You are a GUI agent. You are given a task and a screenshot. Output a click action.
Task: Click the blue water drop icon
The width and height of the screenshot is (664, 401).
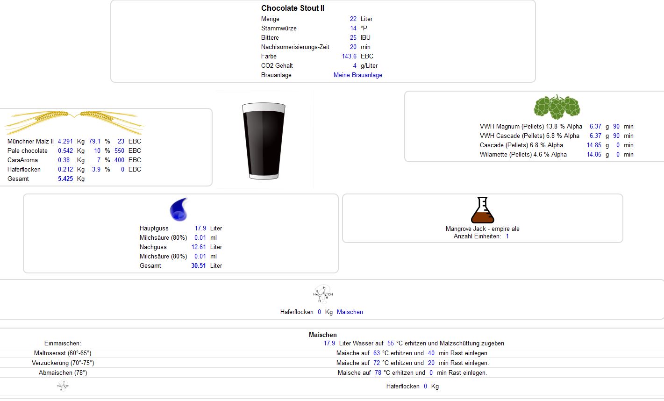point(178,209)
